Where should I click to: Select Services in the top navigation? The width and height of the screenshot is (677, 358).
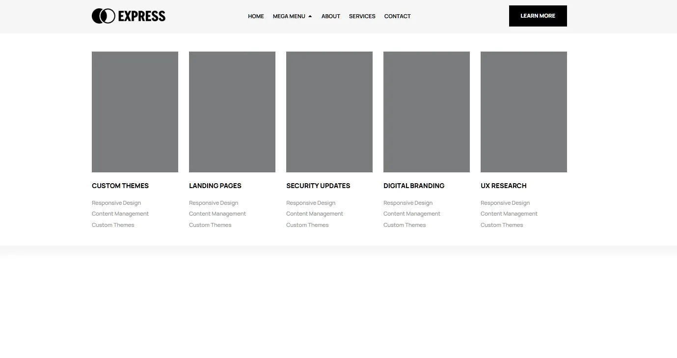(362, 16)
